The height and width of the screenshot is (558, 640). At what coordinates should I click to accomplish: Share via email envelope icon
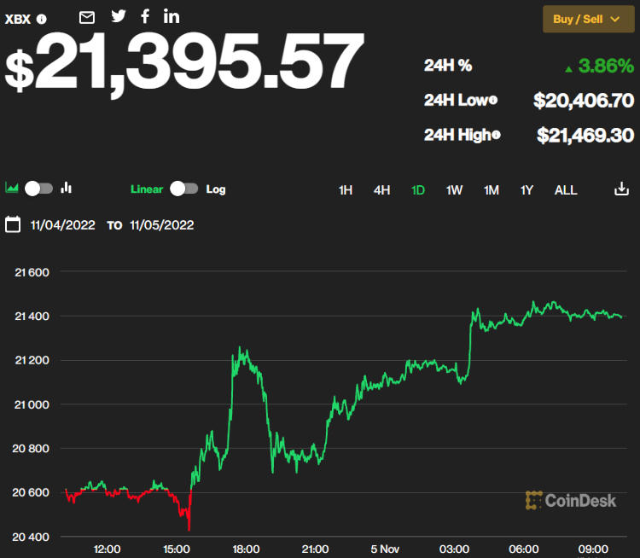point(87,17)
